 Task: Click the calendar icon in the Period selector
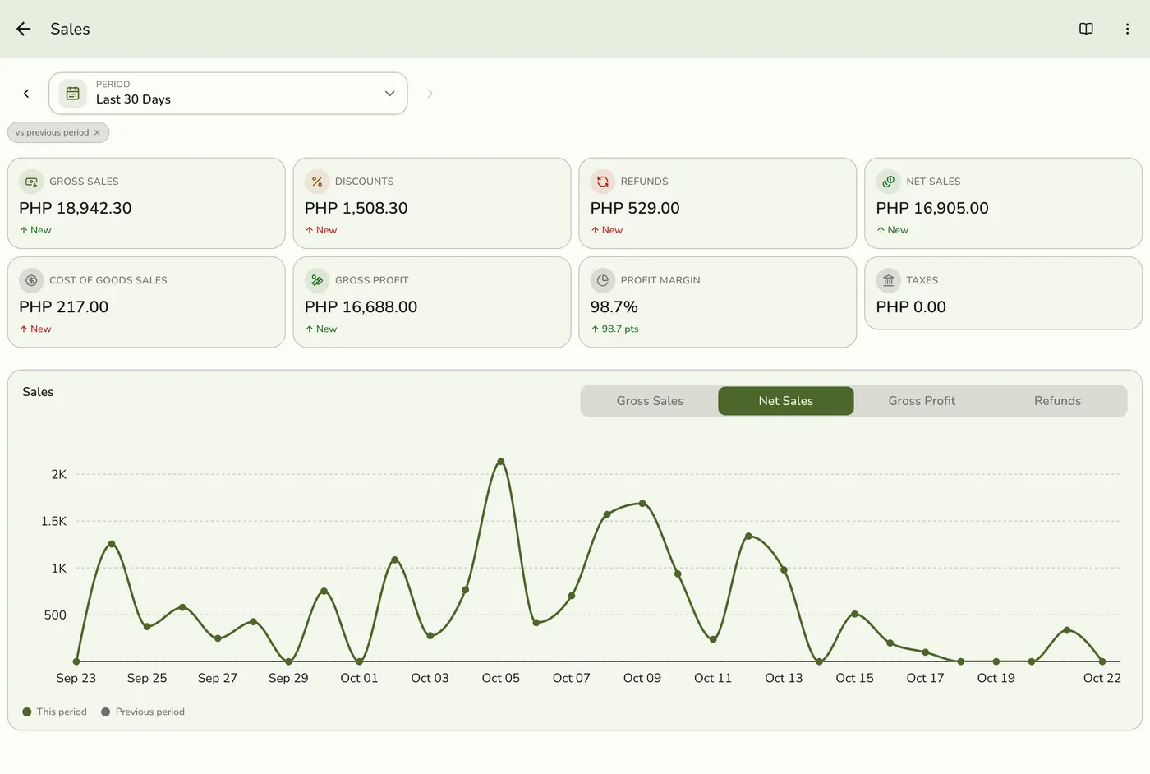[73, 94]
